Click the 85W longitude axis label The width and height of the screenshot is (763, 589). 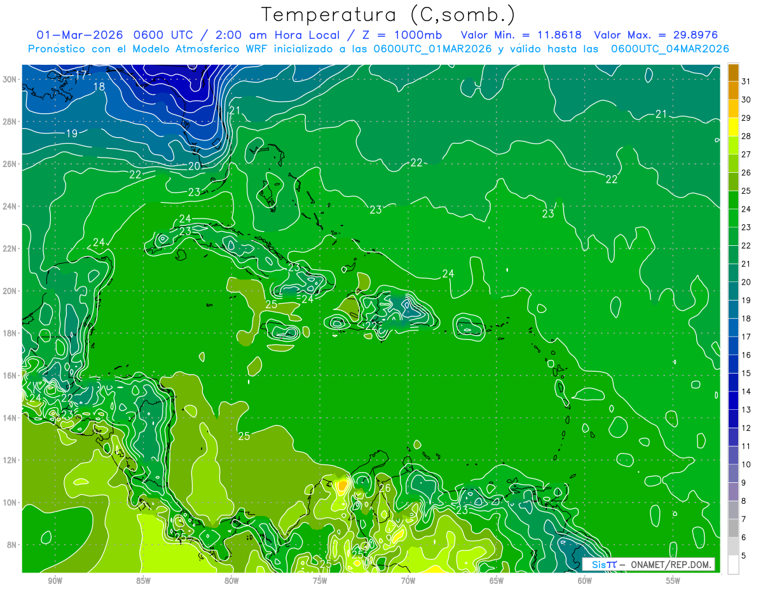[x=143, y=581]
